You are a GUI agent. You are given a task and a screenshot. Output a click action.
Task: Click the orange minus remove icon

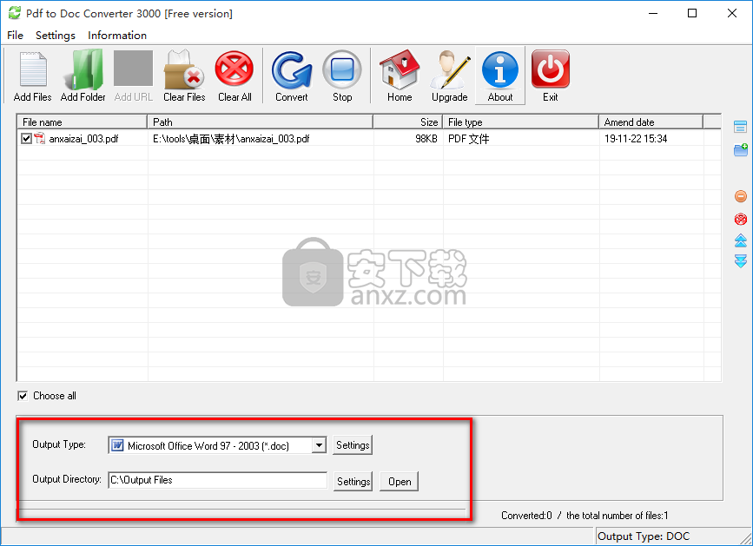tap(741, 196)
